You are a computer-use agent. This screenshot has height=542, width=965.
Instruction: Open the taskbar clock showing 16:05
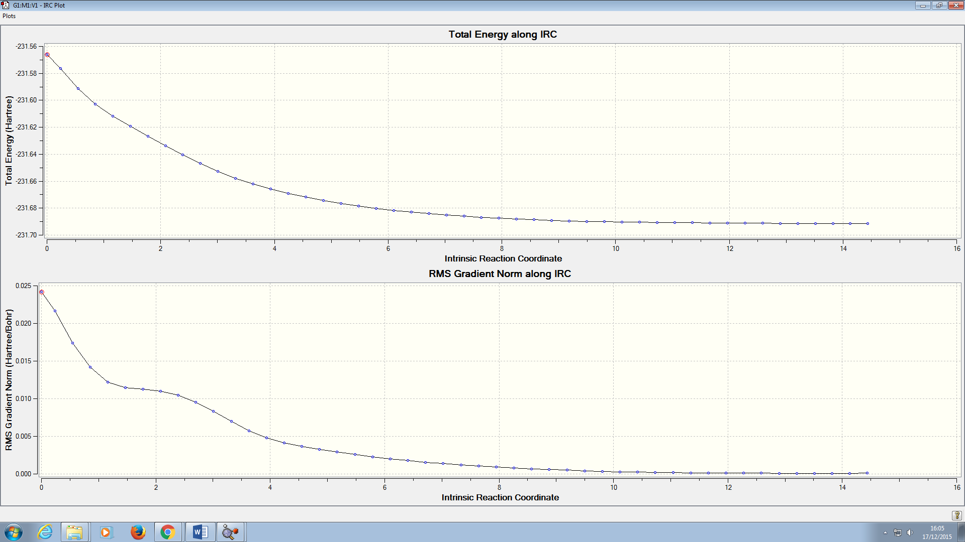pyautogui.click(x=937, y=532)
